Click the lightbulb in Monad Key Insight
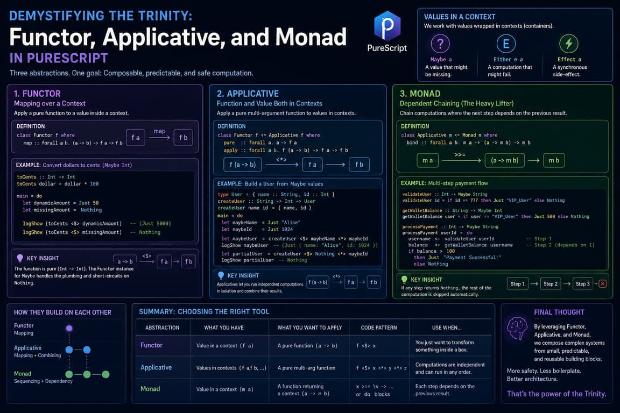 pos(404,280)
